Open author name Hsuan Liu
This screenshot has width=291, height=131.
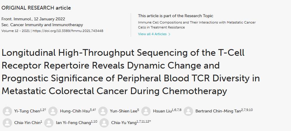click(x=162, y=111)
